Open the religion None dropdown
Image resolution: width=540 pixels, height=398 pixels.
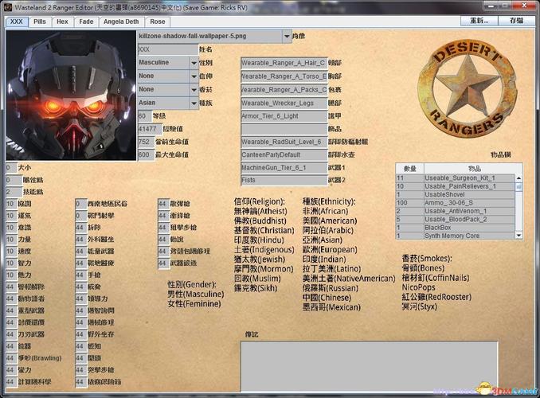[x=194, y=76]
